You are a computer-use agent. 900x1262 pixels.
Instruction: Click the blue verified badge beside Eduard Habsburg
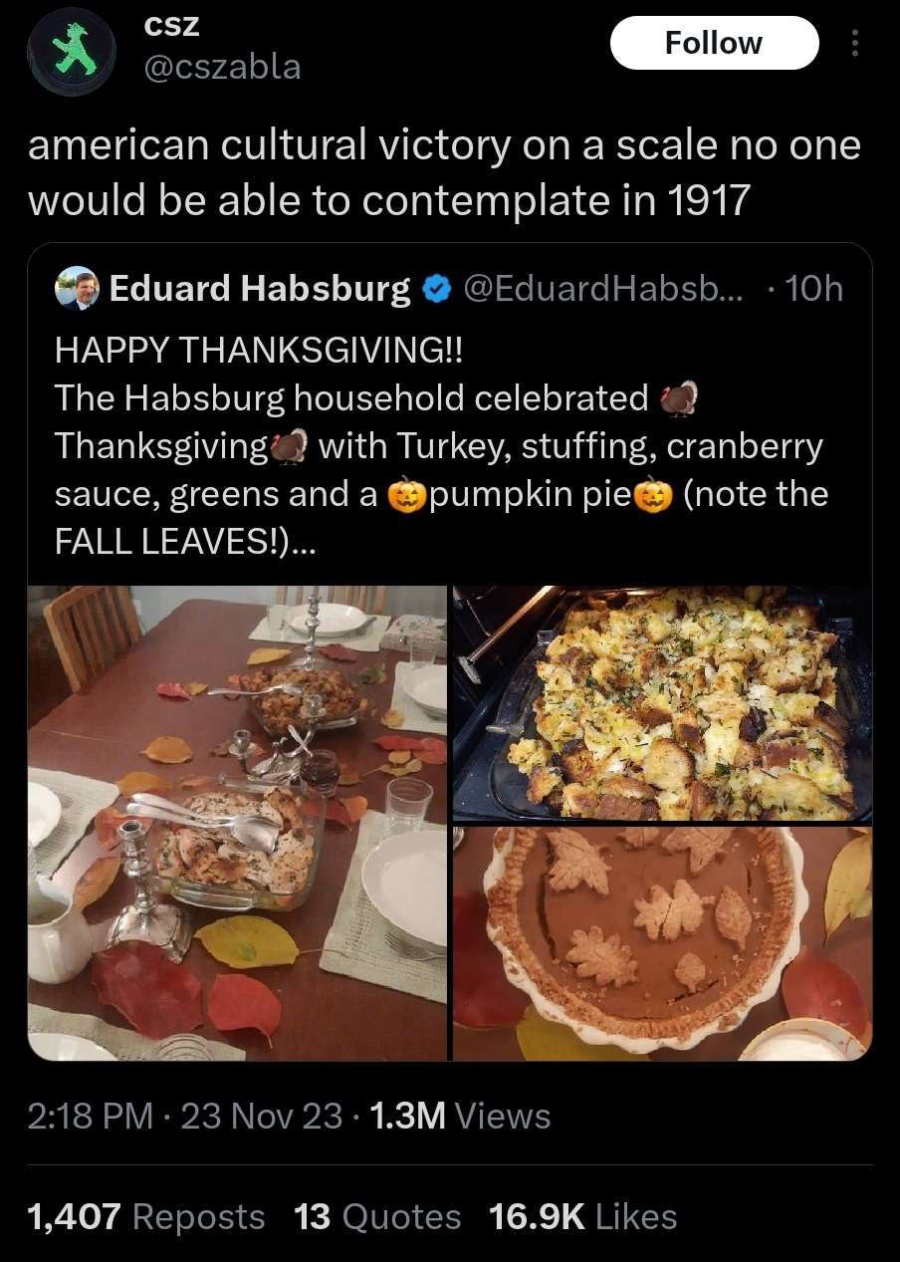point(434,289)
